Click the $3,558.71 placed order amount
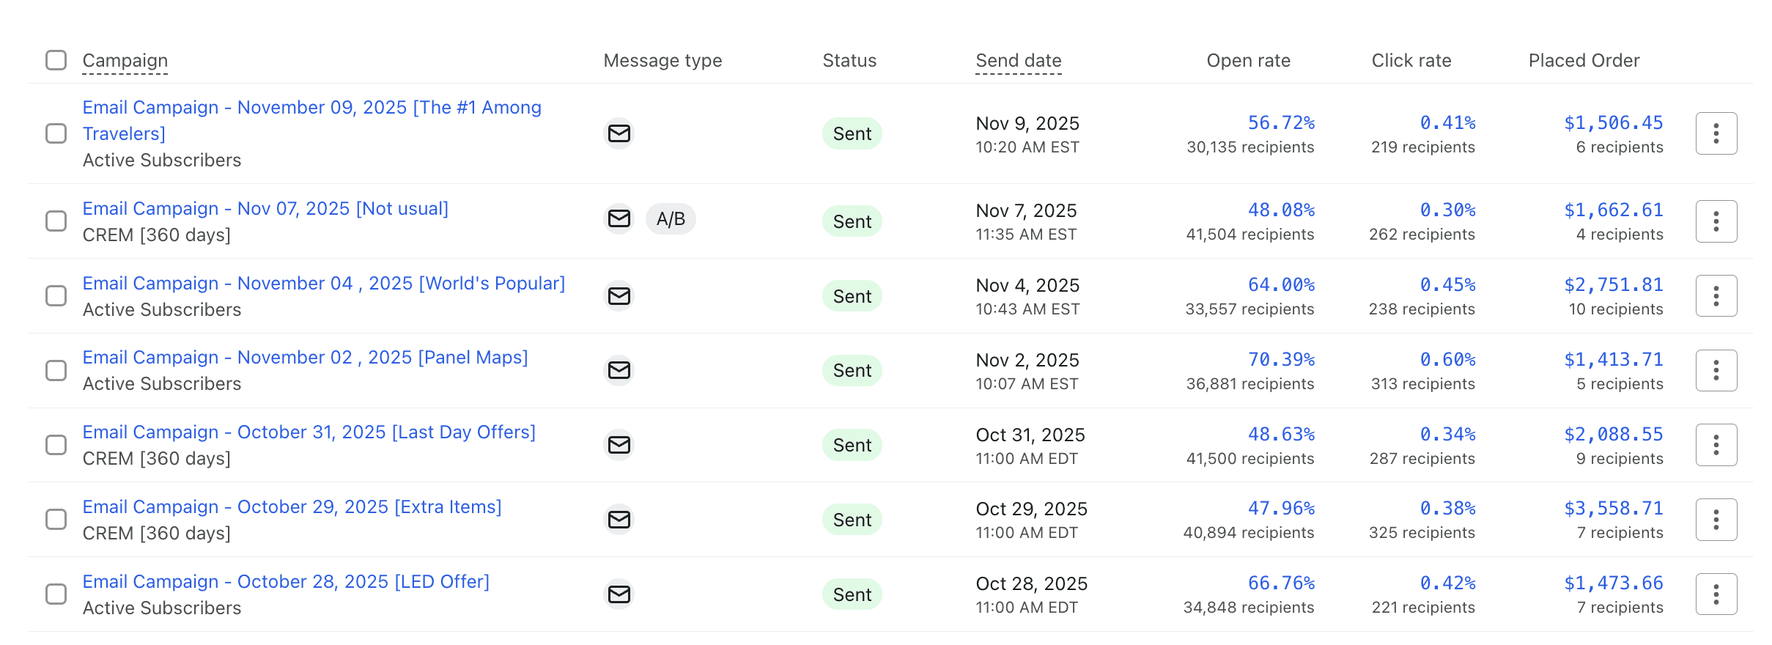1772x645 pixels. (x=1614, y=508)
